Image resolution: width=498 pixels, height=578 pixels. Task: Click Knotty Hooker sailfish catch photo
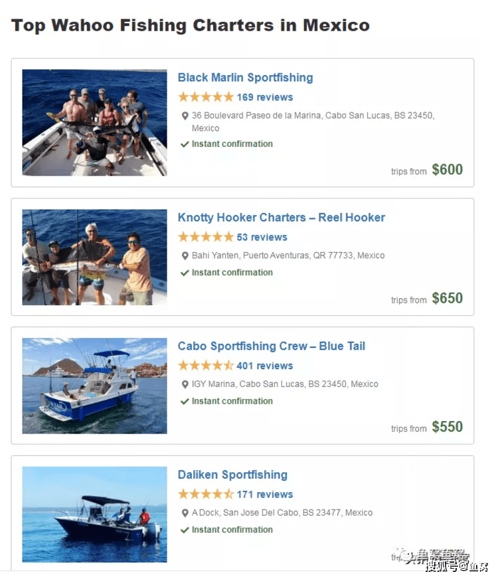pos(94,257)
